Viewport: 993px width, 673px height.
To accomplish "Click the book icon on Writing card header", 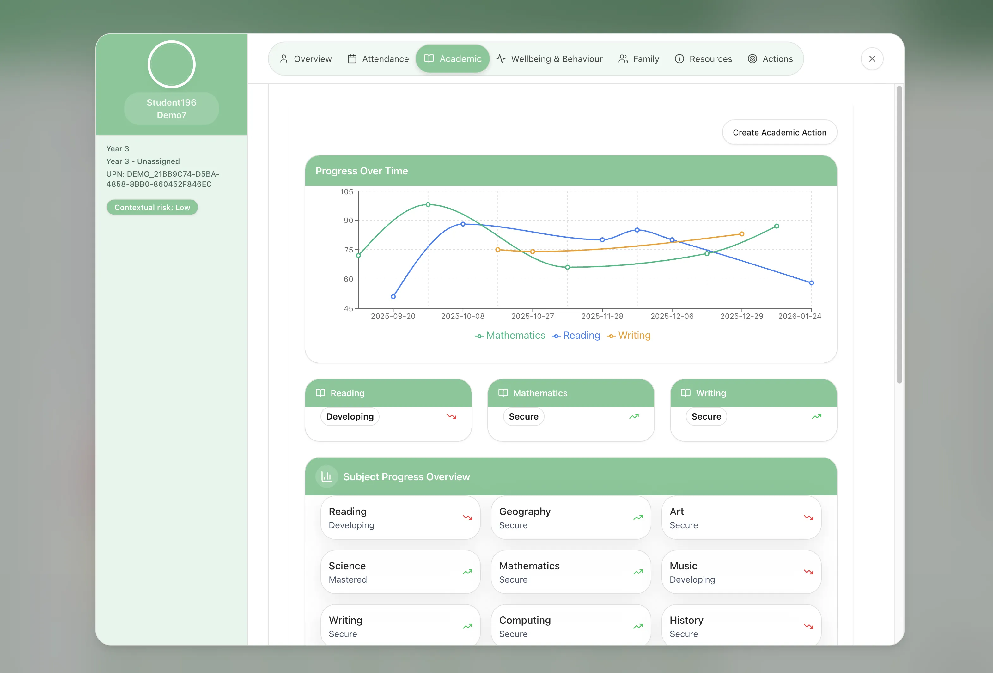I will tap(685, 393).
